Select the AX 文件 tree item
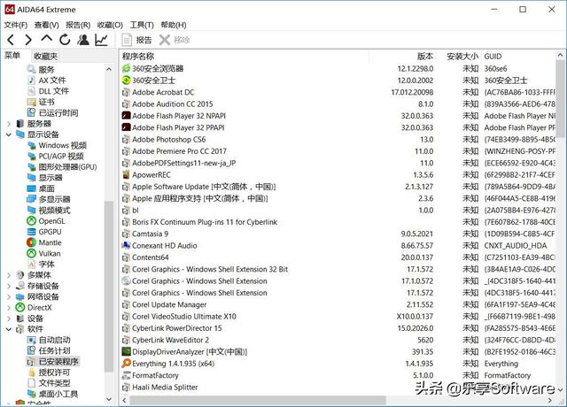This screenshot has height=407, width=567. coord(46,81)
